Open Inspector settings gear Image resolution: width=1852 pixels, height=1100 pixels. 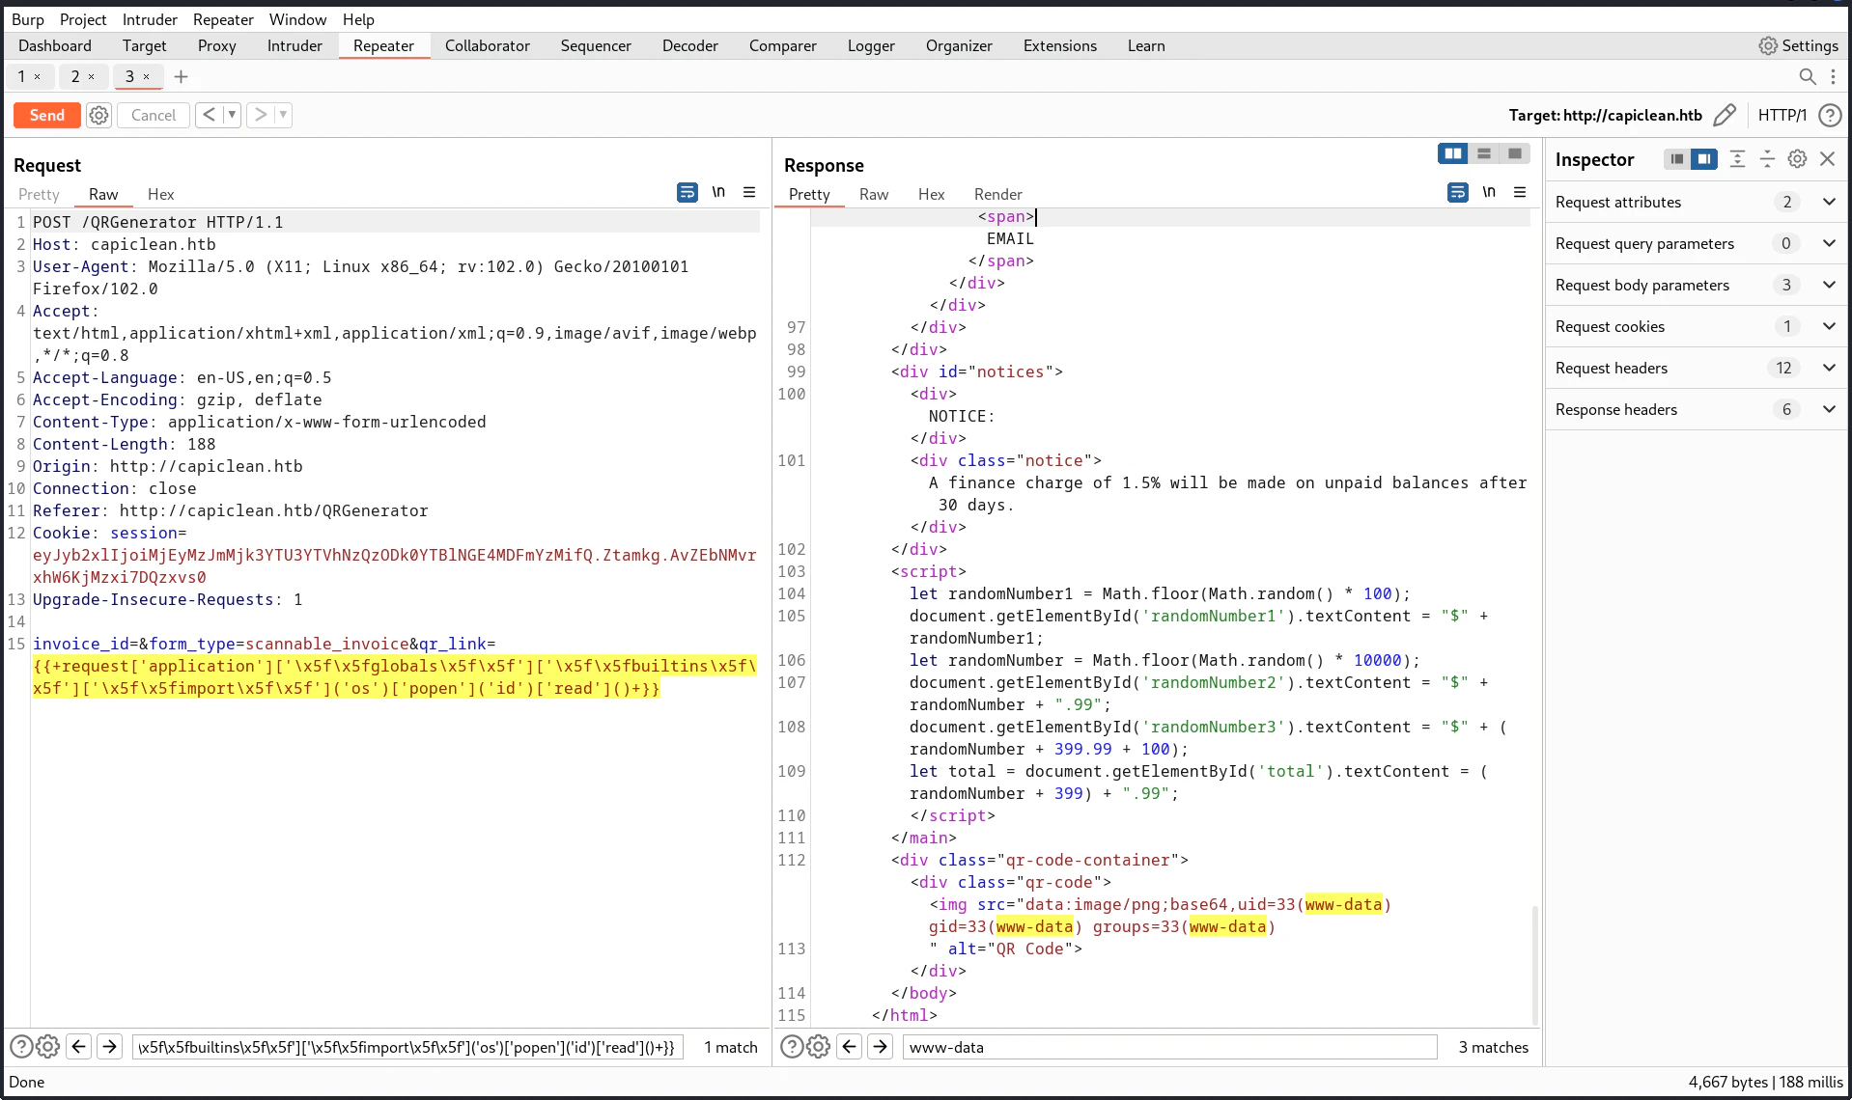pos(1797,159)
